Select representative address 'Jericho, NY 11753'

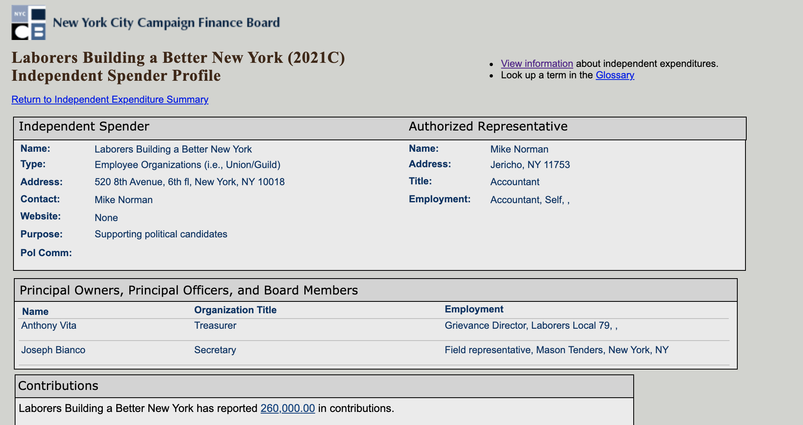click(x=530, y=165)
